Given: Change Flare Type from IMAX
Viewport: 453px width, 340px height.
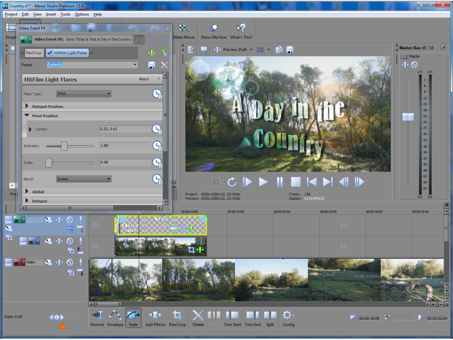Looking at the screenshot, I should tap(109, 94).
